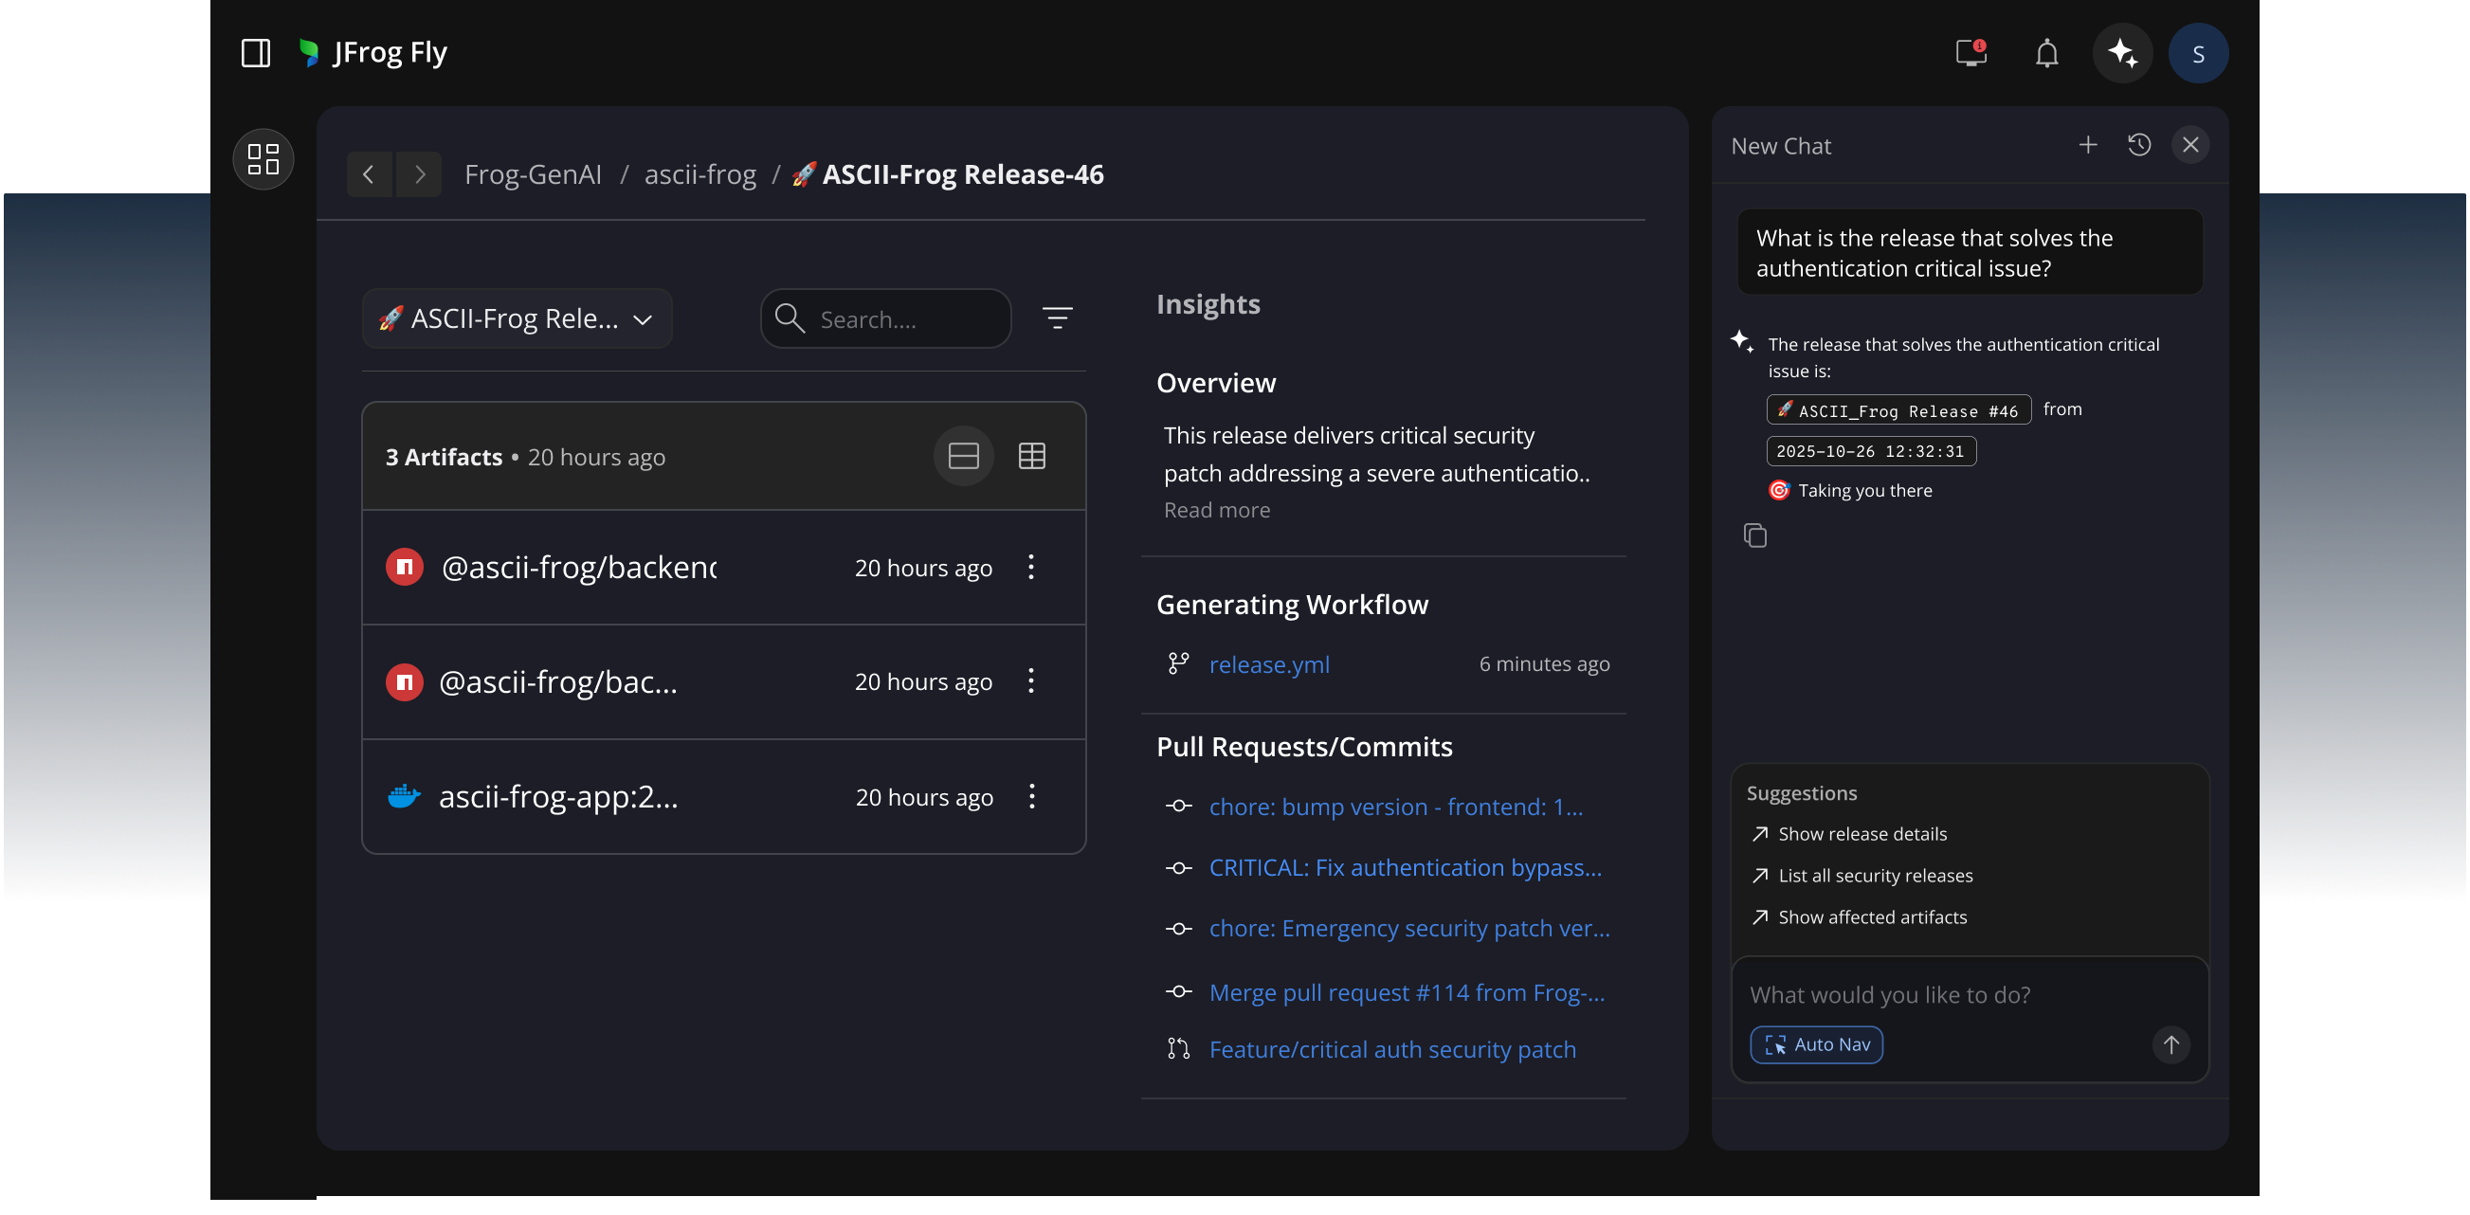Toggle the Auto Nav option
Viewport: 2470px width, 1215px height.
click(x=1816, y=1044)
